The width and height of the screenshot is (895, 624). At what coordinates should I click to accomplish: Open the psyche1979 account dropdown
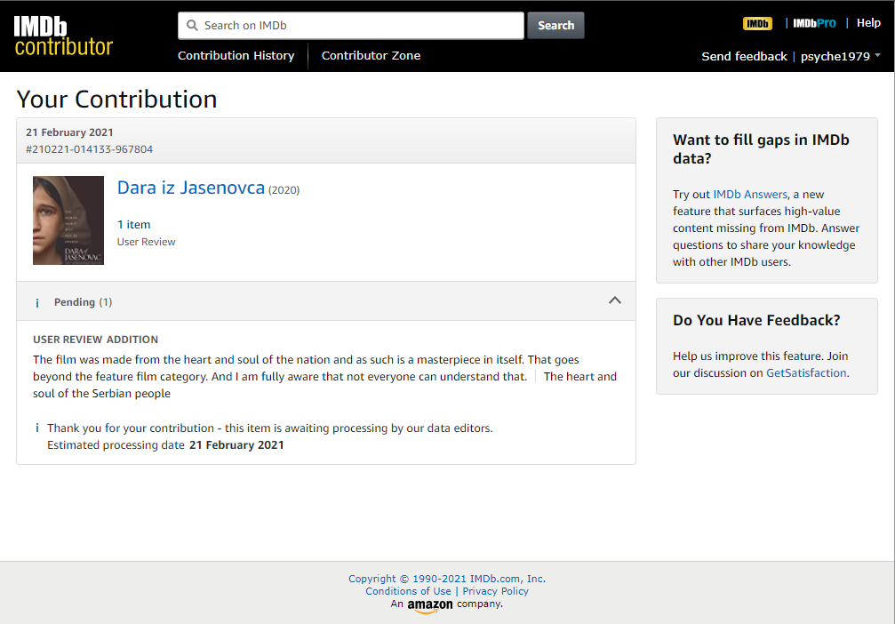[x=840, y=57]
